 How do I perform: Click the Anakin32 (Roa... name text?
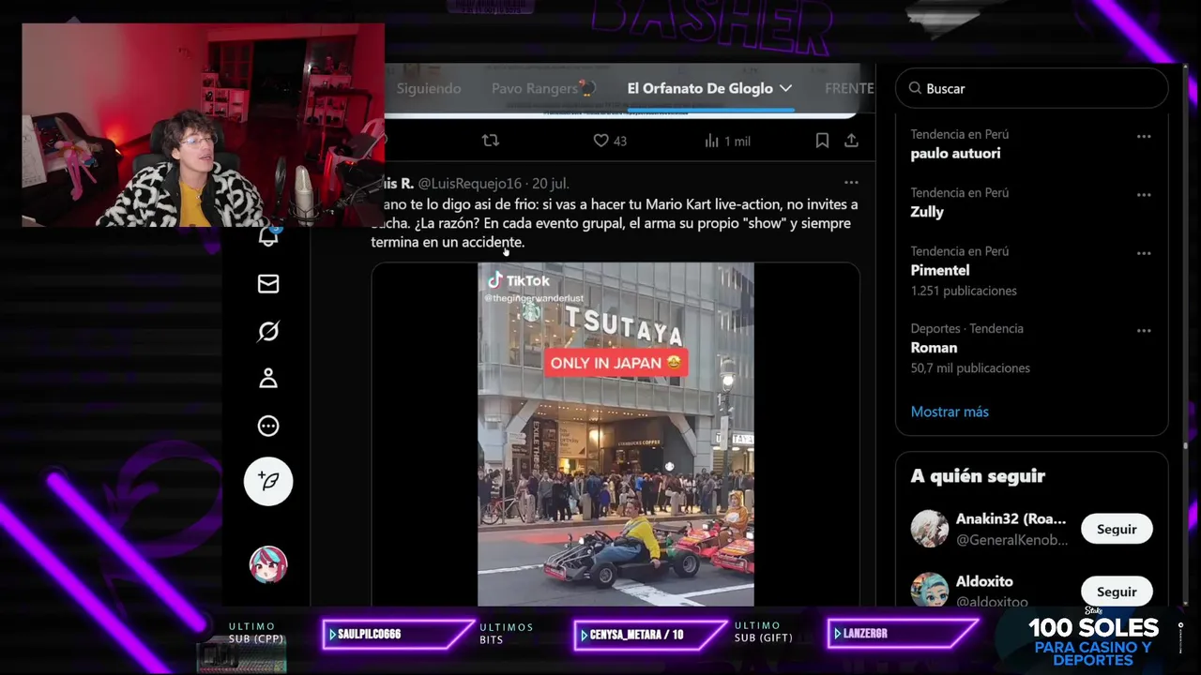click(x=1011, y=518)
